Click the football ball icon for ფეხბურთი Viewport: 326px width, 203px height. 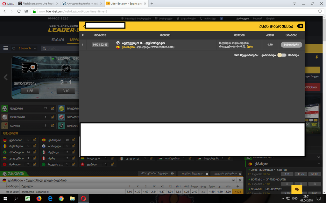point(5,108)
